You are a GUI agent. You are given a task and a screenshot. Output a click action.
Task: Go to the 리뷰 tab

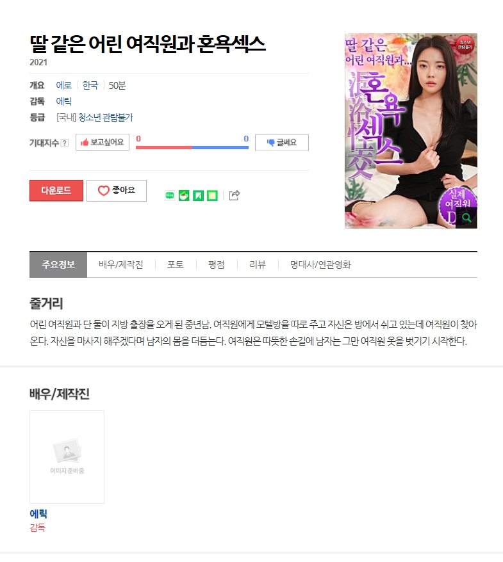258,264
